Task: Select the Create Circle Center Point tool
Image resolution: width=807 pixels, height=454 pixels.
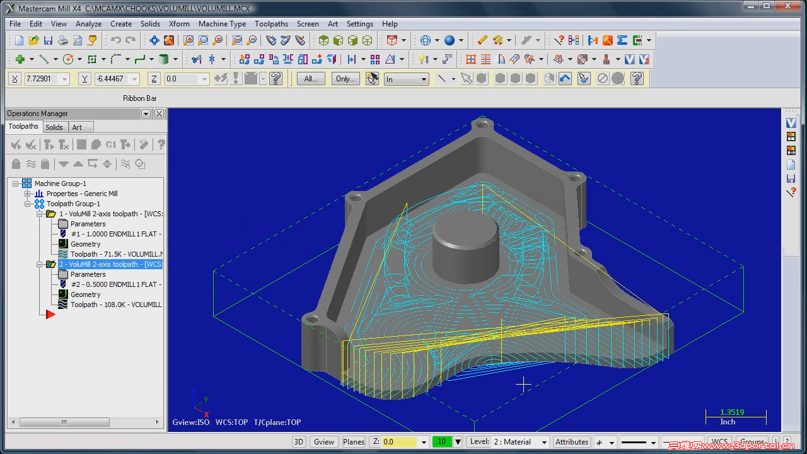Action: pos(68,59)
